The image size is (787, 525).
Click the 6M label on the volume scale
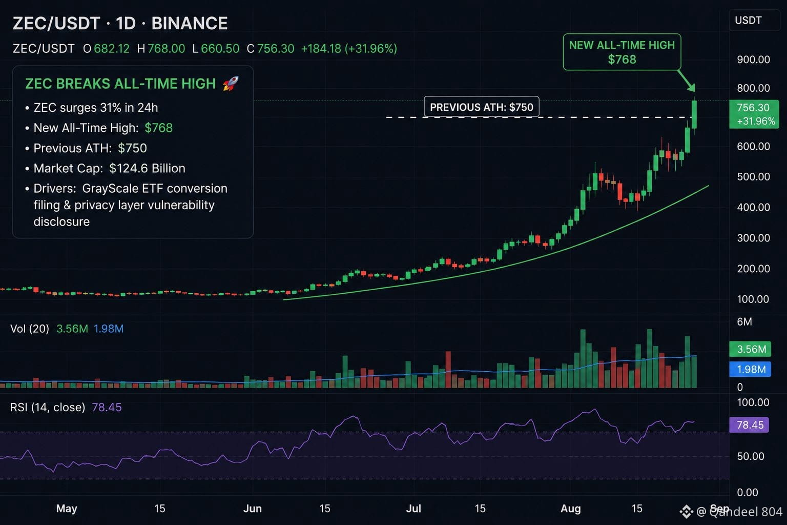744,322
